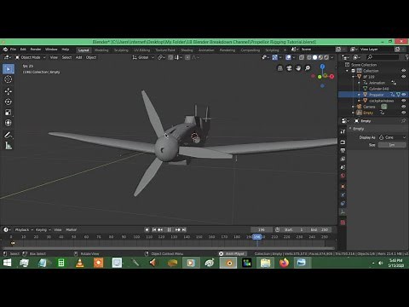The width and height of the screenshot is (409, 307).
Task: Choose the Move tool
Action: click(x=9, y=91)
